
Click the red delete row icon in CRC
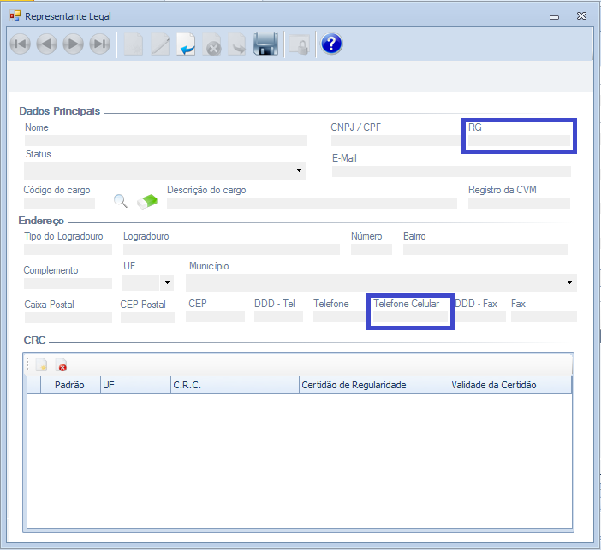[61, 365]
